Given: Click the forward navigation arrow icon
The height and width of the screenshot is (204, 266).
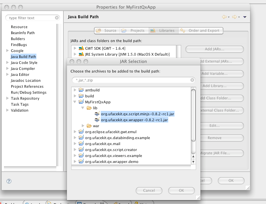Looking at the screenshot, I should pyautogui.click(x=234, y=17).
